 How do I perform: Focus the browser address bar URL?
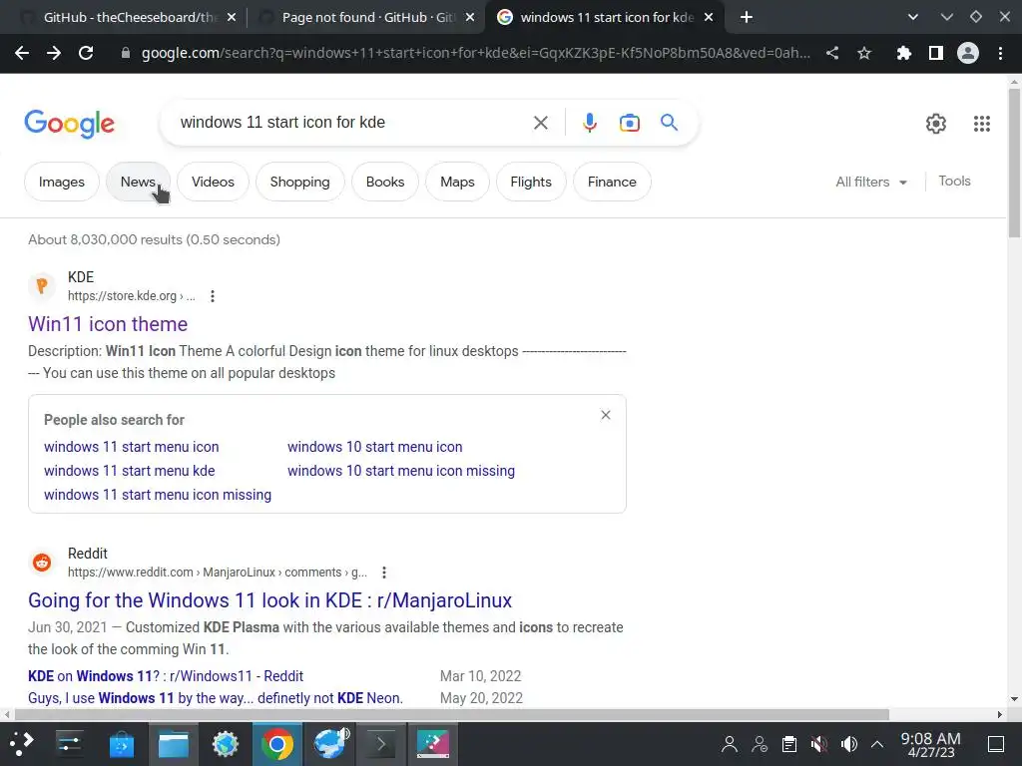[476, 53]
